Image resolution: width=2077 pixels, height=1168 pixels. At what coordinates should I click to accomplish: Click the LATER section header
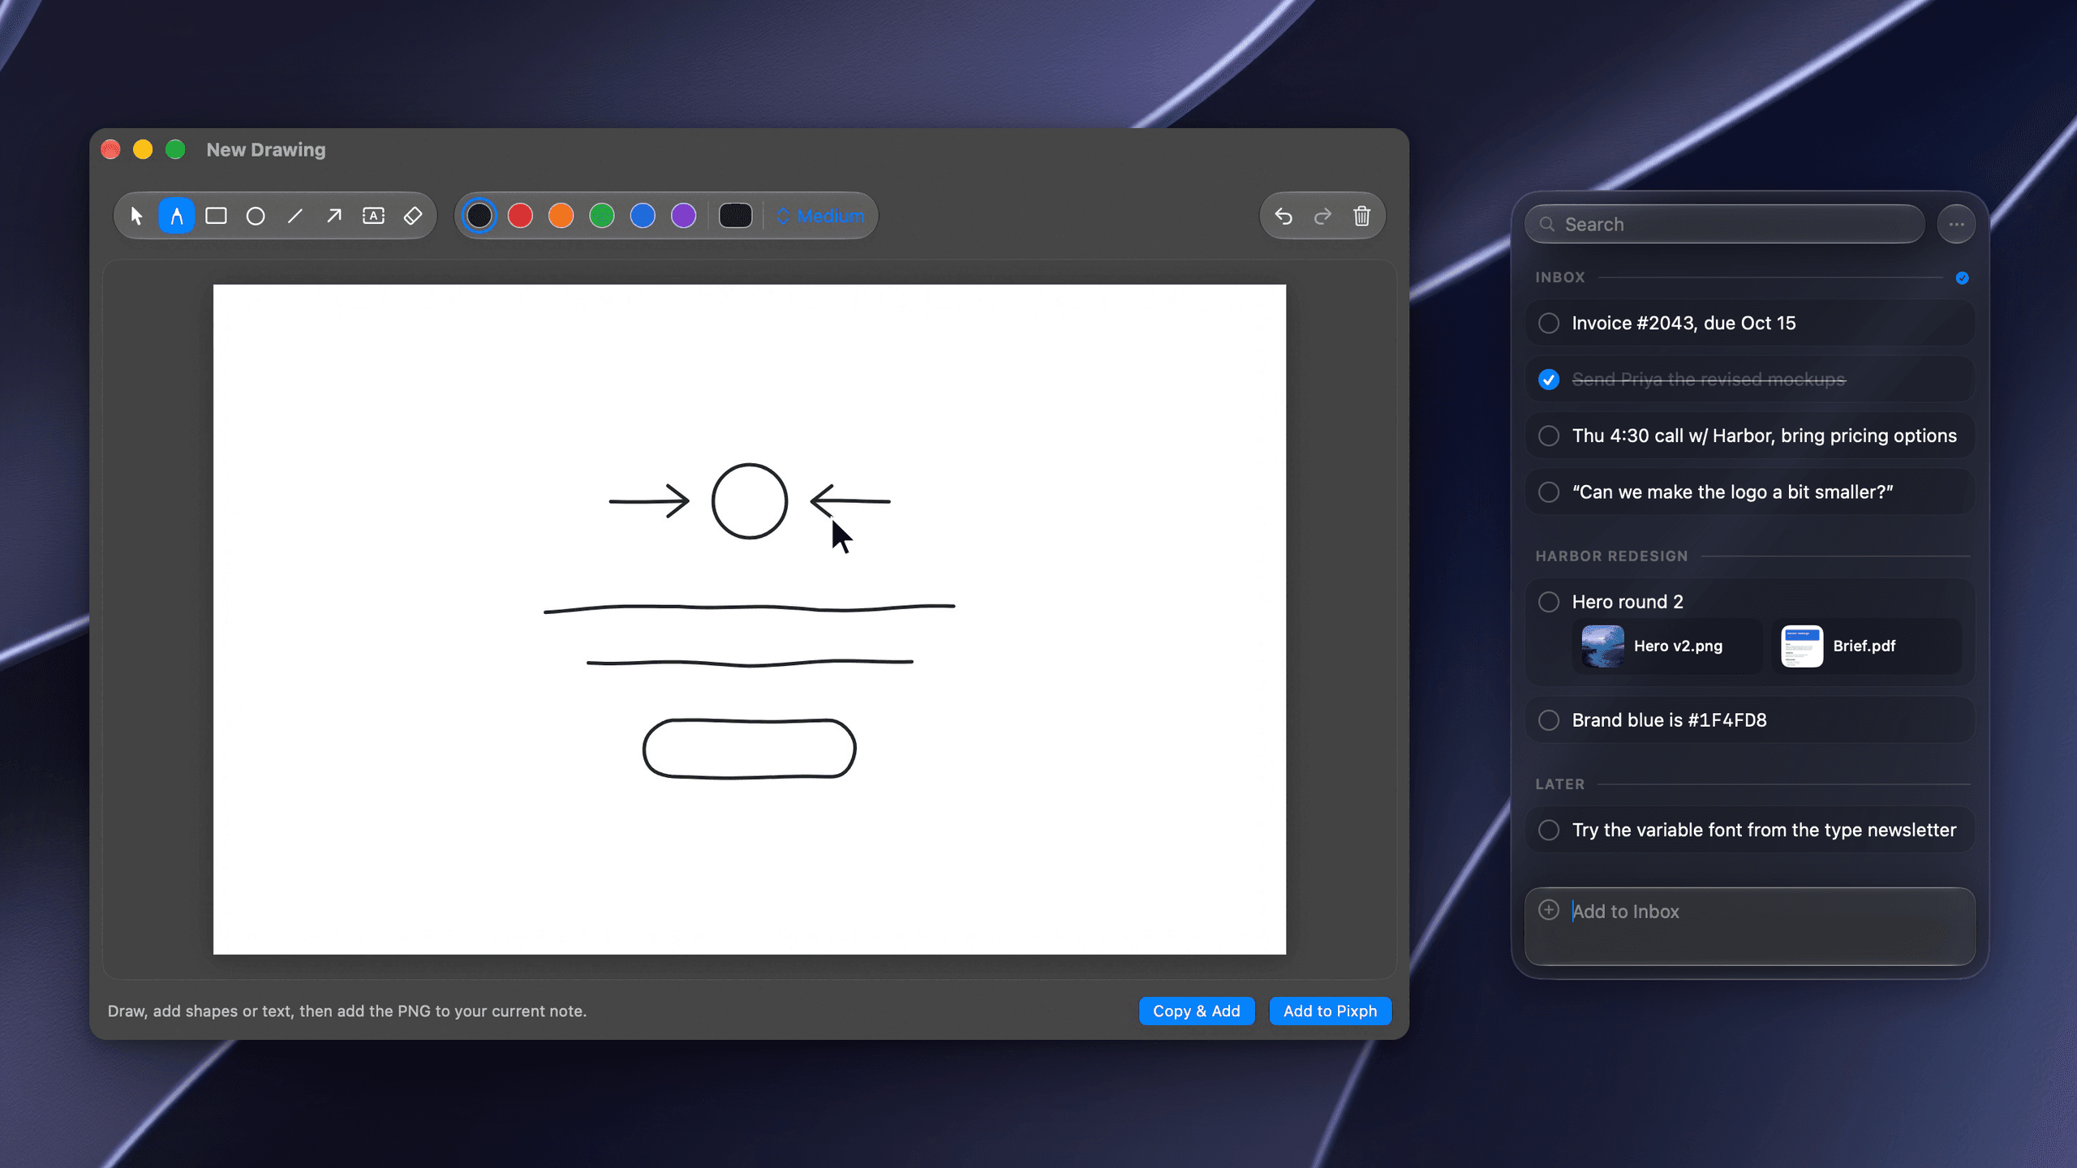click(x=1559, y=784)
